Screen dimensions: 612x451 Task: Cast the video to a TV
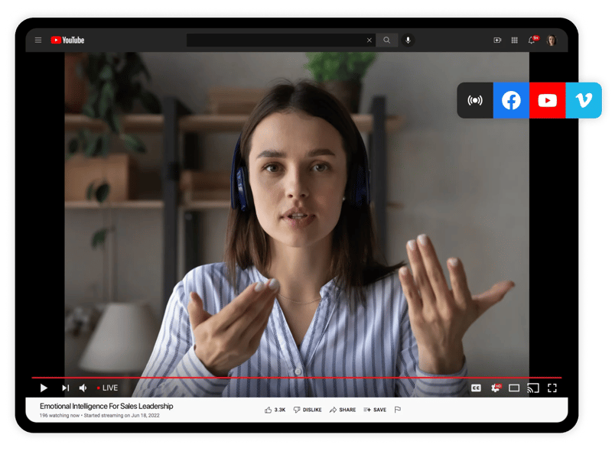533,388
